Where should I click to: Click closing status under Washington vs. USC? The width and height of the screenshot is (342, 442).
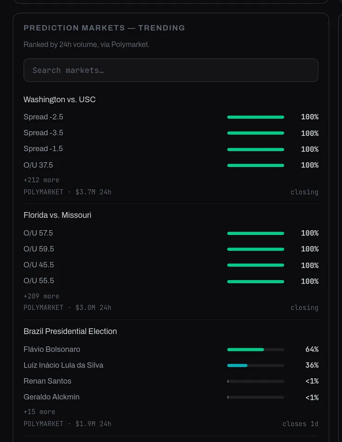point(304,192)
